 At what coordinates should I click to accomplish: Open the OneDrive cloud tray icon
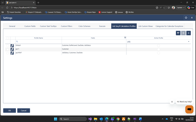167,119
